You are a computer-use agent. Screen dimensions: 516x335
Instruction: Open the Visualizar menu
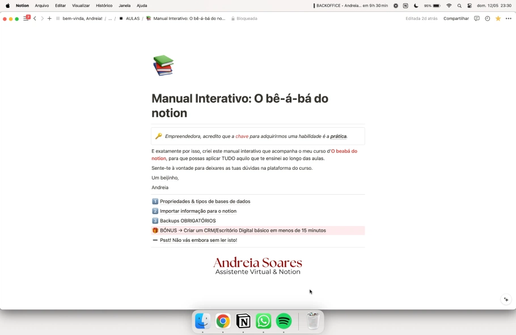pos(81,6)
